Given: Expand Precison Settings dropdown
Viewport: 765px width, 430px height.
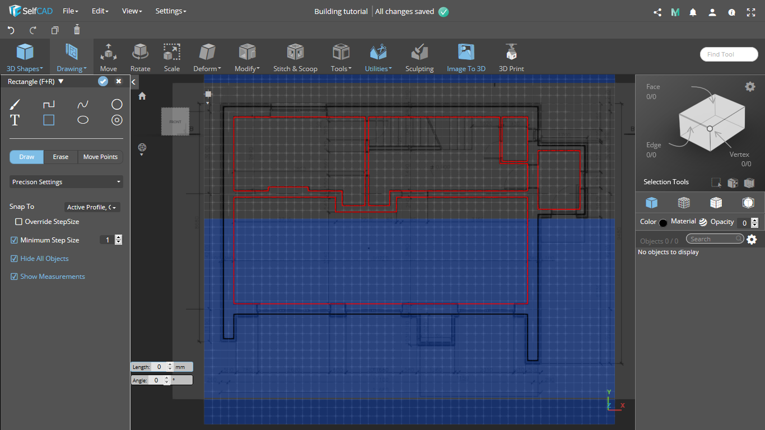Looking at the screenshot, I should 66,182.
